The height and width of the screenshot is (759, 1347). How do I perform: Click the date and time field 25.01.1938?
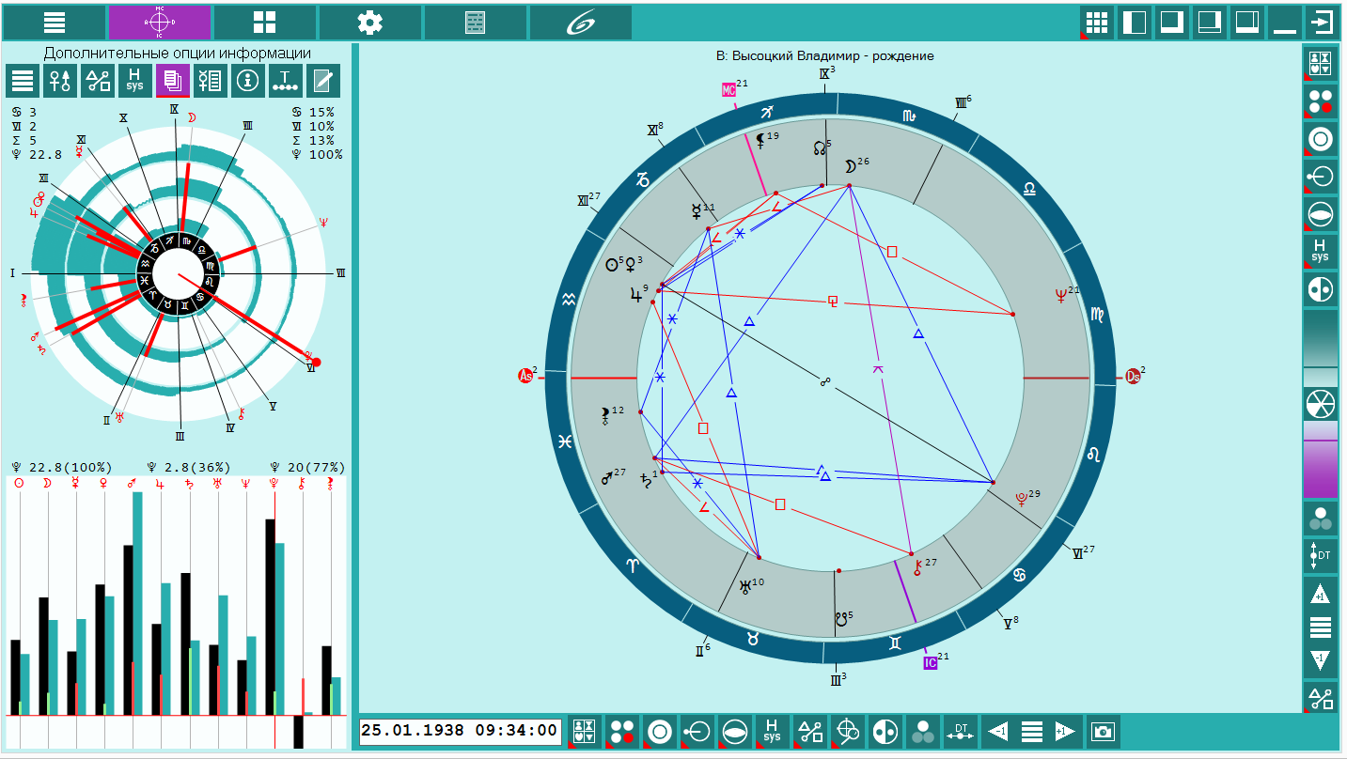coord(461,731)
